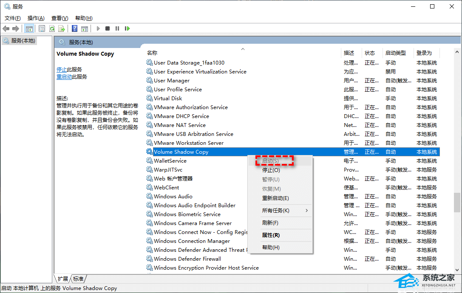Screen dimensions: 462x293
Task: Switch to the 扩展 tab
Action: [x=63, y=279]
